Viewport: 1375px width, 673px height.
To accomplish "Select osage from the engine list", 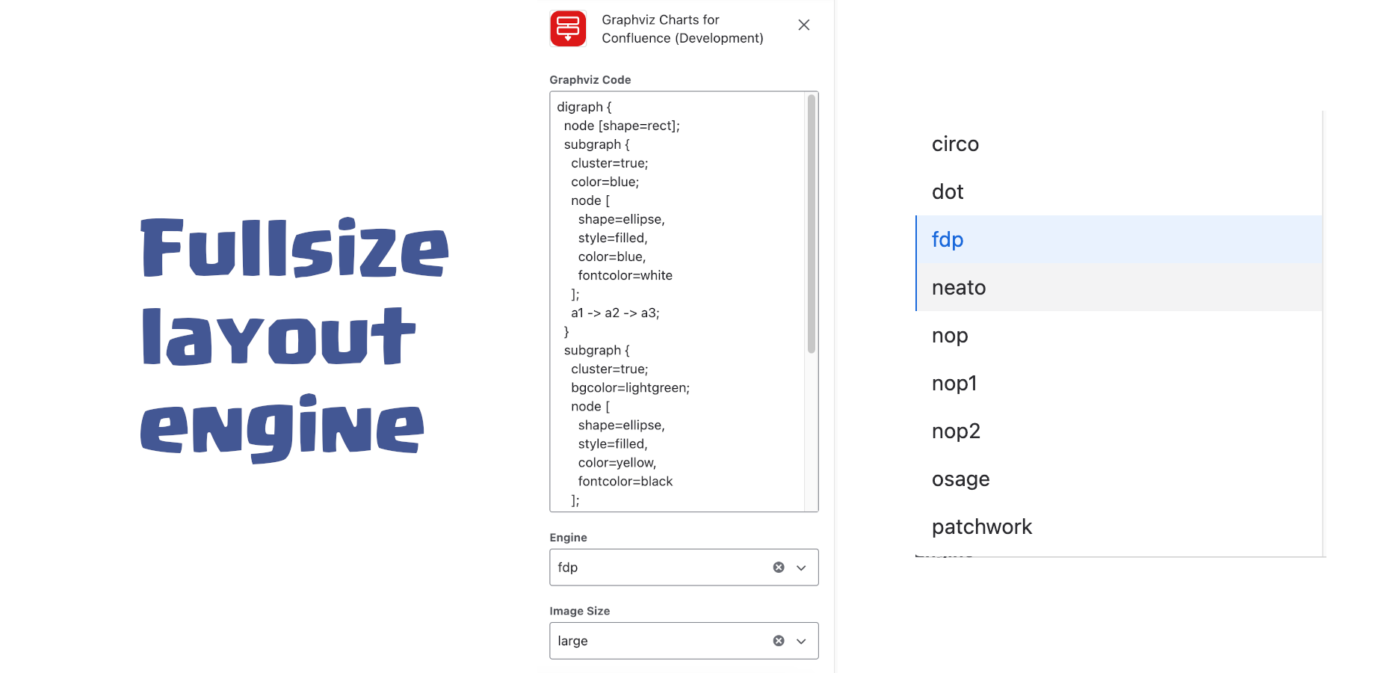I will tap(1119, 479).
